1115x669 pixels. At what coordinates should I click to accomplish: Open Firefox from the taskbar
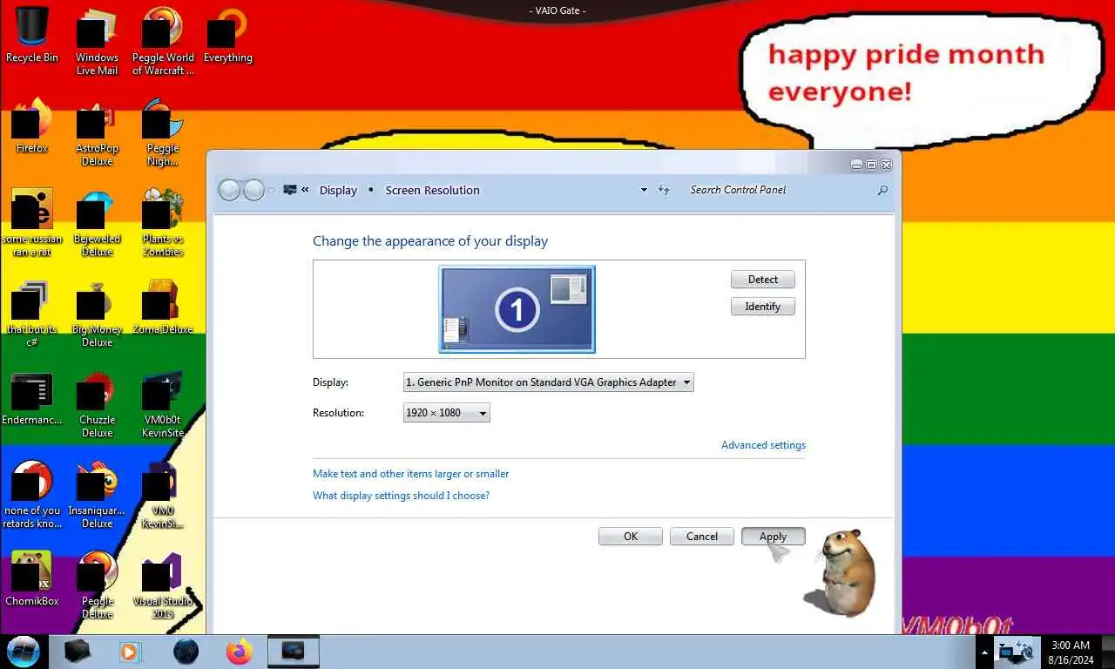[239, 651]
